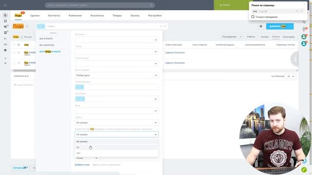Viewport: 312px width, 175px height.
Task: Collapse the opened Не указан dropdown
Action: pos(117,135)
